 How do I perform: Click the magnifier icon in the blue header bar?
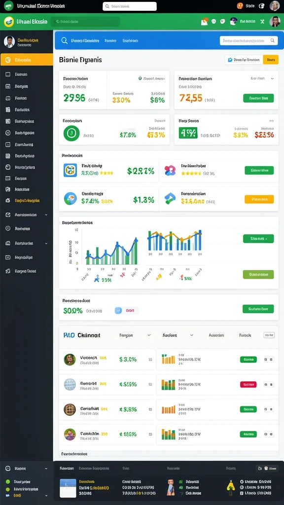65,40
